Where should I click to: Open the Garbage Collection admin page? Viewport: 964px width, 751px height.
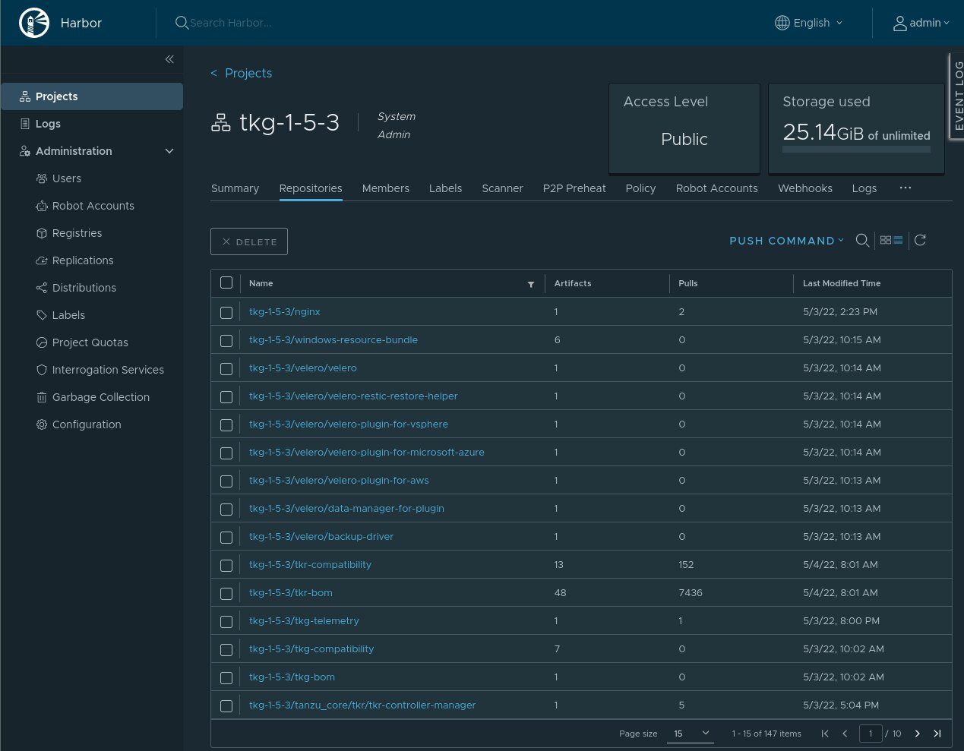[101, 397]
